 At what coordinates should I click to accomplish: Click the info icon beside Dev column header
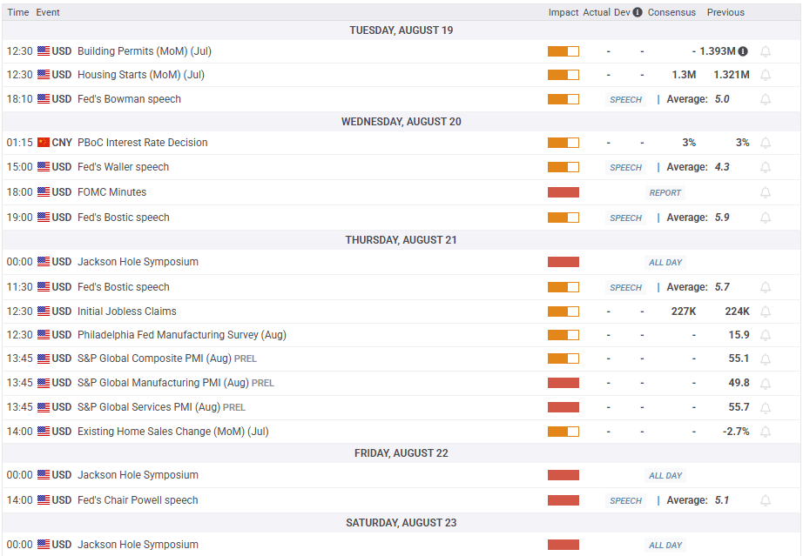point(638,12)
